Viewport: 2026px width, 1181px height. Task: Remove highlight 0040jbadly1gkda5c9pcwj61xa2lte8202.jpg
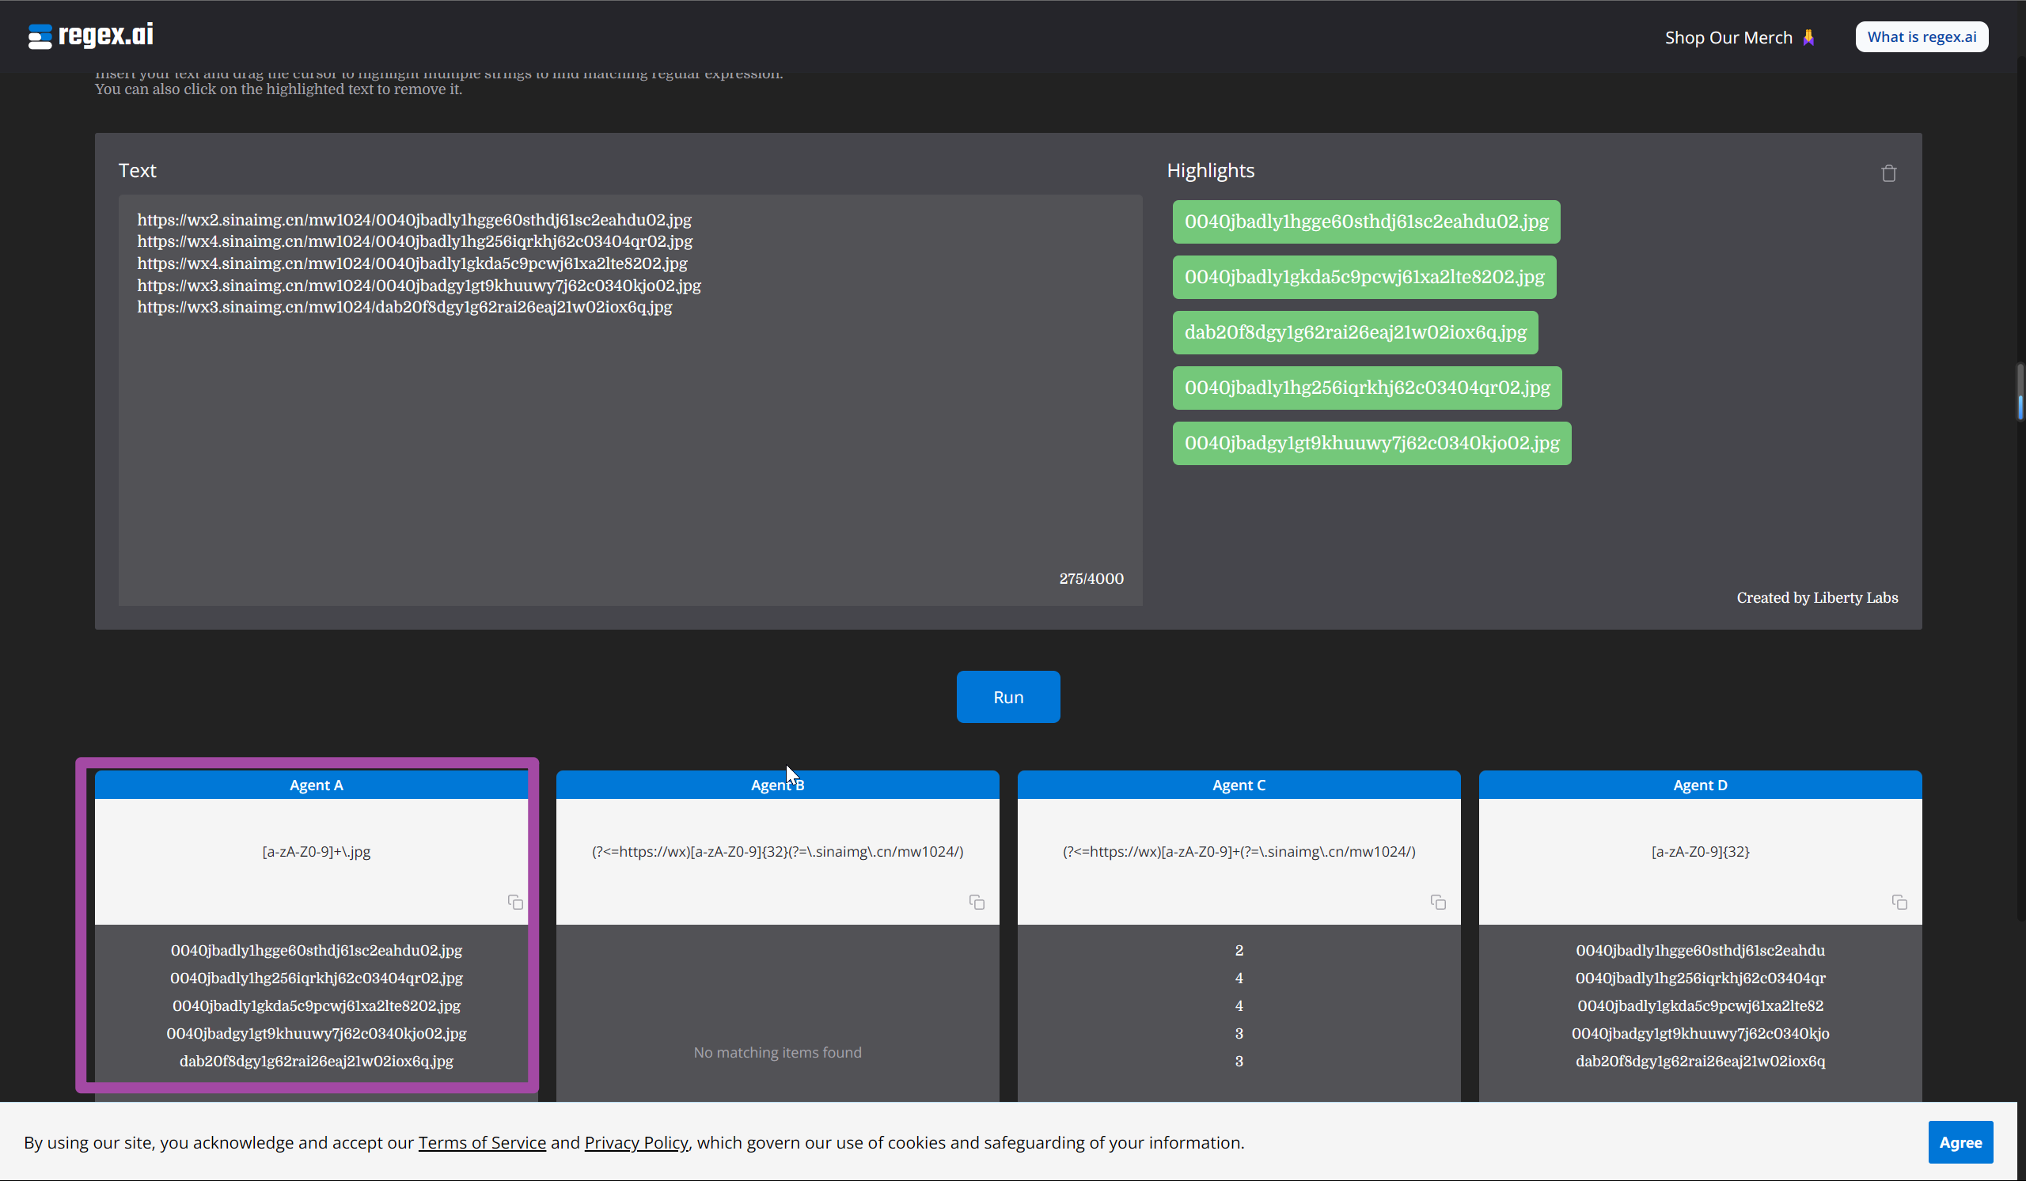(x=1364, y=277)
